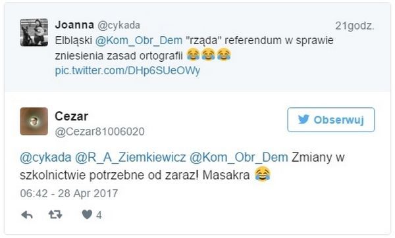Click Joanna's display name
This screenshot has width=395, height=238.
[x=74, y=25]
